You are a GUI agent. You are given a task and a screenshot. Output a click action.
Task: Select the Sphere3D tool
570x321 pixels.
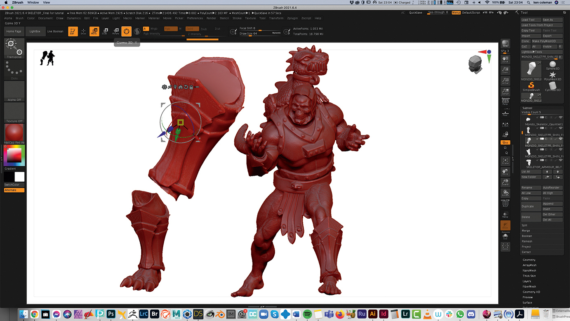[x=553, y=66]
